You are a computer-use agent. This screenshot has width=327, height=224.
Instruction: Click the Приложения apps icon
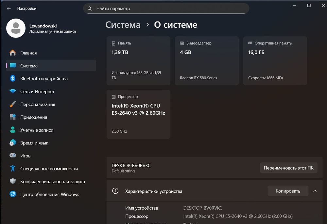13,117
